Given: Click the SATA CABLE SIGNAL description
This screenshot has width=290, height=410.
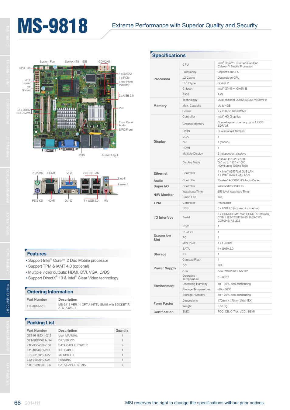Looking at the screenshot, I should [x=73, y=365].
